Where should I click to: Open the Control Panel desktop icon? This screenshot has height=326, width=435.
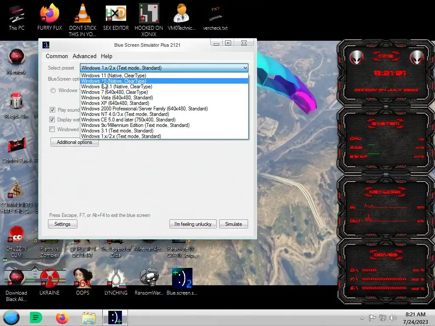17,150
